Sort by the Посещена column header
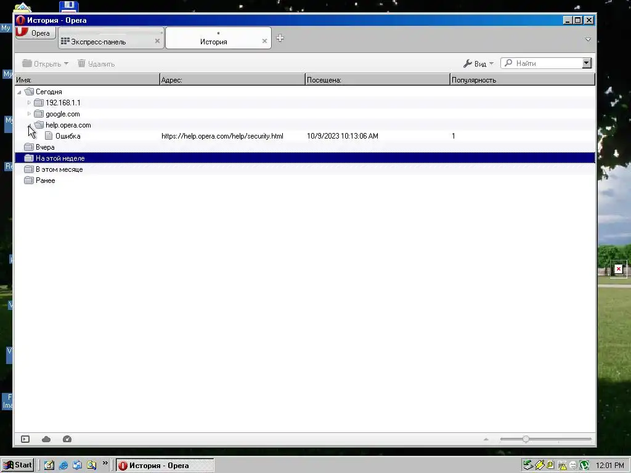This screenshot has width=631, height=473. 378,79
